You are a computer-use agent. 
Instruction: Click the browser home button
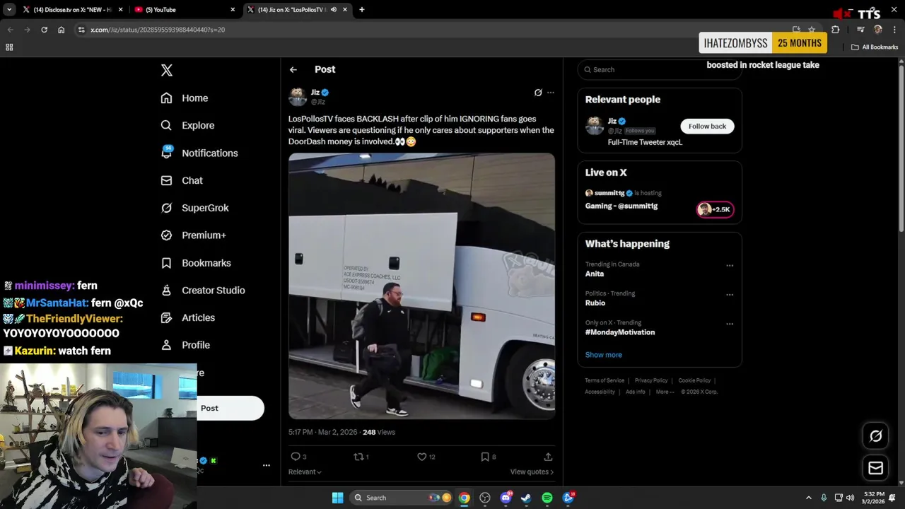pos(61,30)
